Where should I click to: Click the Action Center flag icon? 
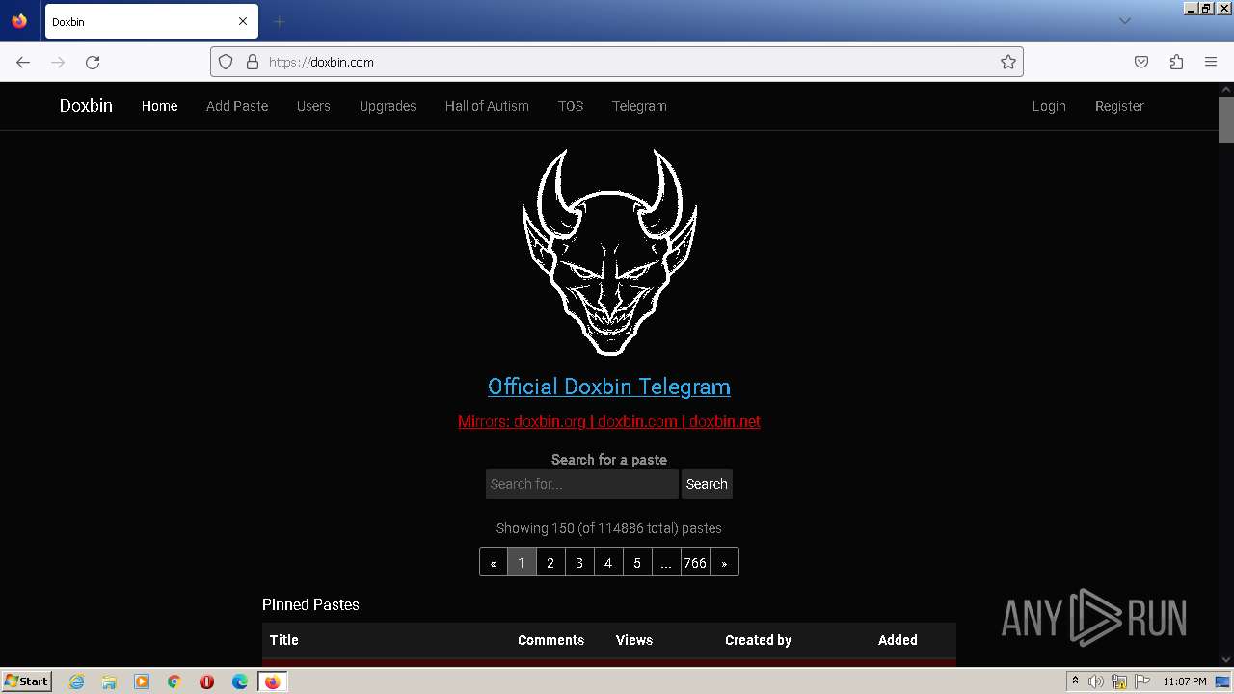pyautogui.click(x=1142, y=681)
